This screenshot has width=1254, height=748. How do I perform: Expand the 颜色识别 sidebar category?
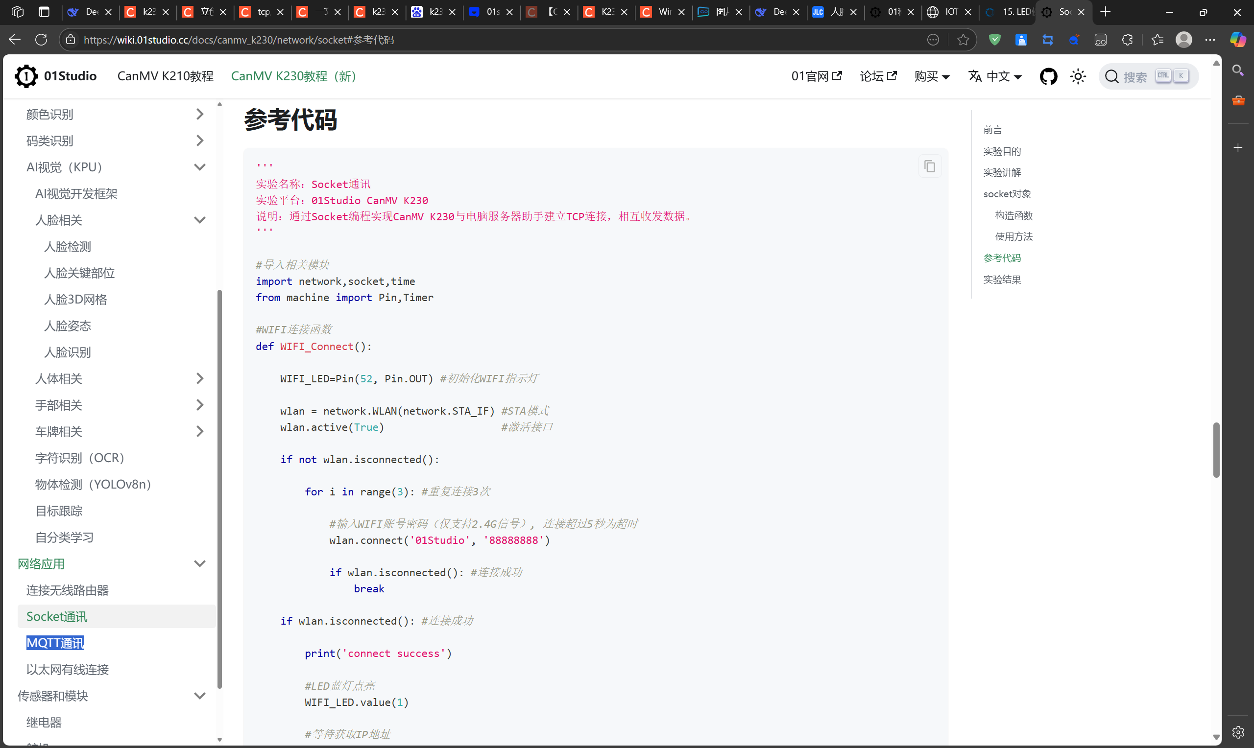pyautogui.click(x=200, y=115)
